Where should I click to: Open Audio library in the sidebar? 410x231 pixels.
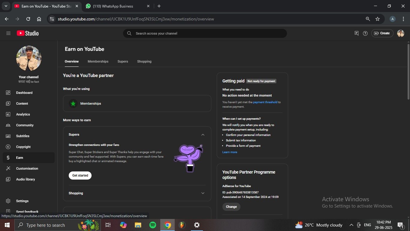[x=29, y=179]
